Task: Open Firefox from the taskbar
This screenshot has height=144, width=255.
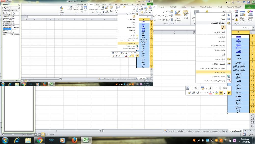Action: coord(74,140)
